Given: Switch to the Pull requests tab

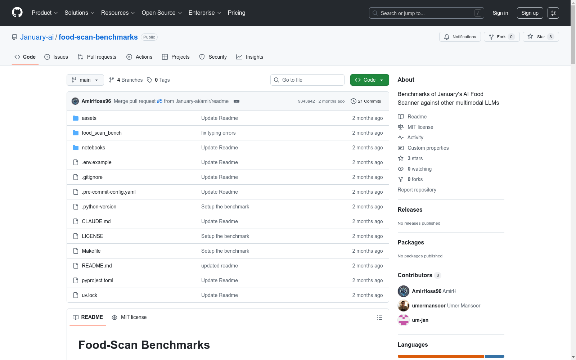Looking at the screenshot, I should coord(97,57).
